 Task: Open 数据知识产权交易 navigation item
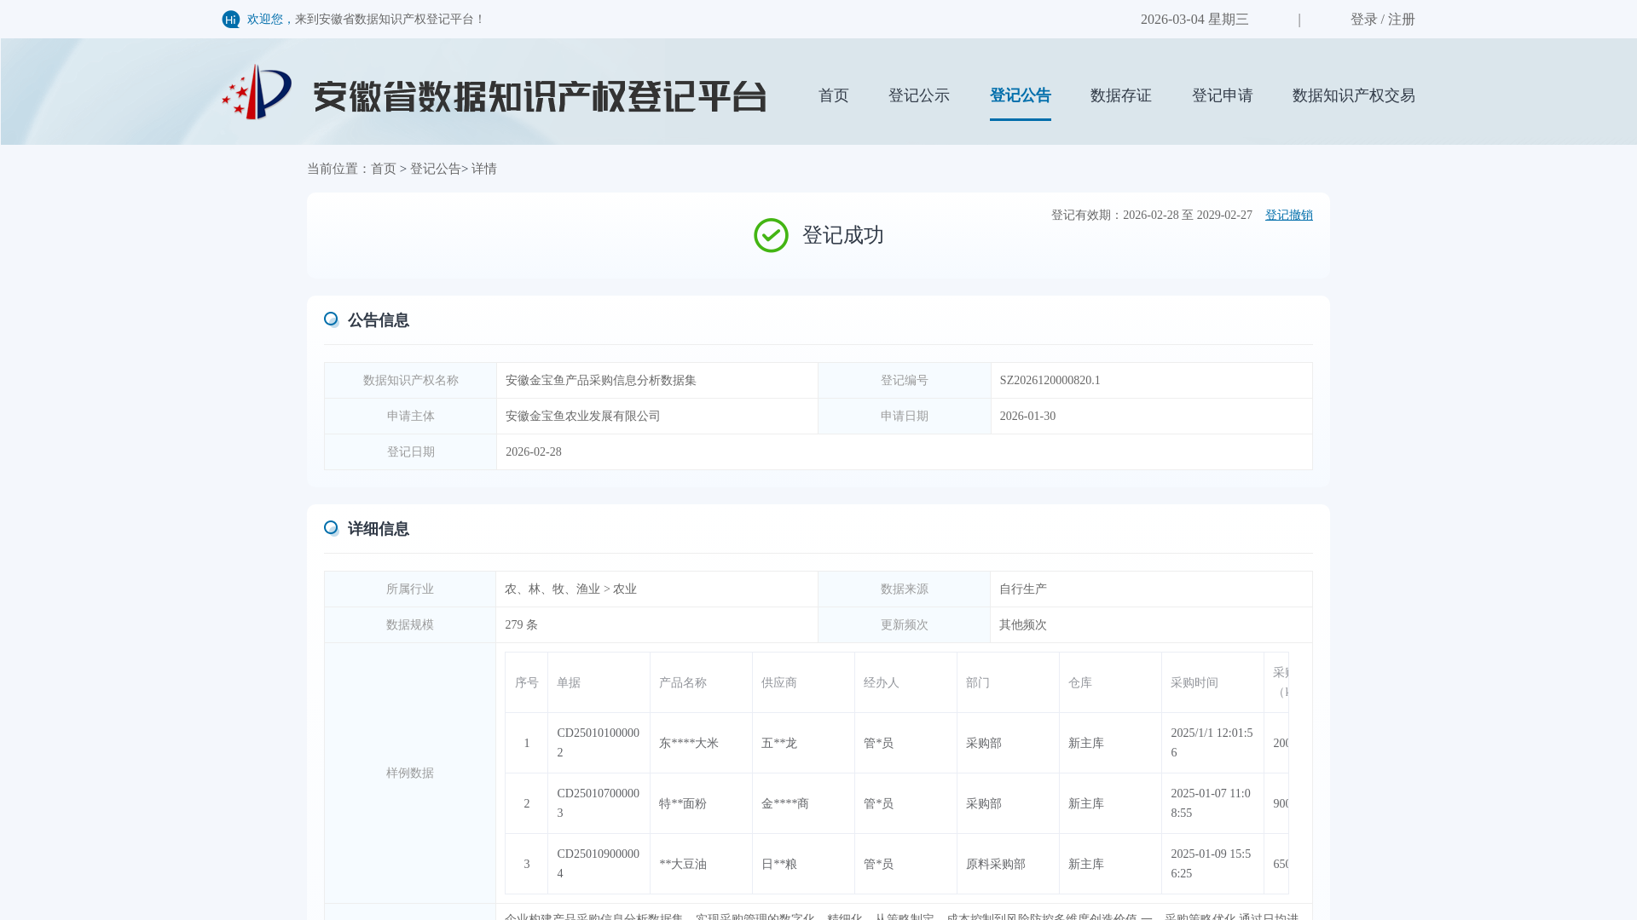(x=1354, y=95)
